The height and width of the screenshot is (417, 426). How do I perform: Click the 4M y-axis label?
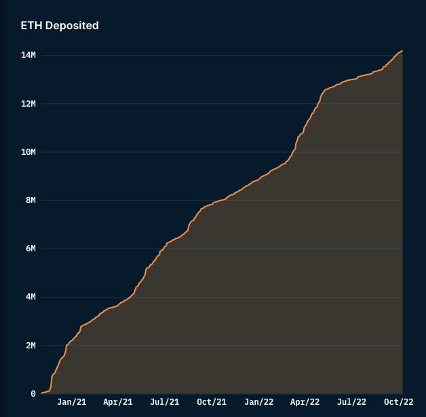[x=30, y=297]
